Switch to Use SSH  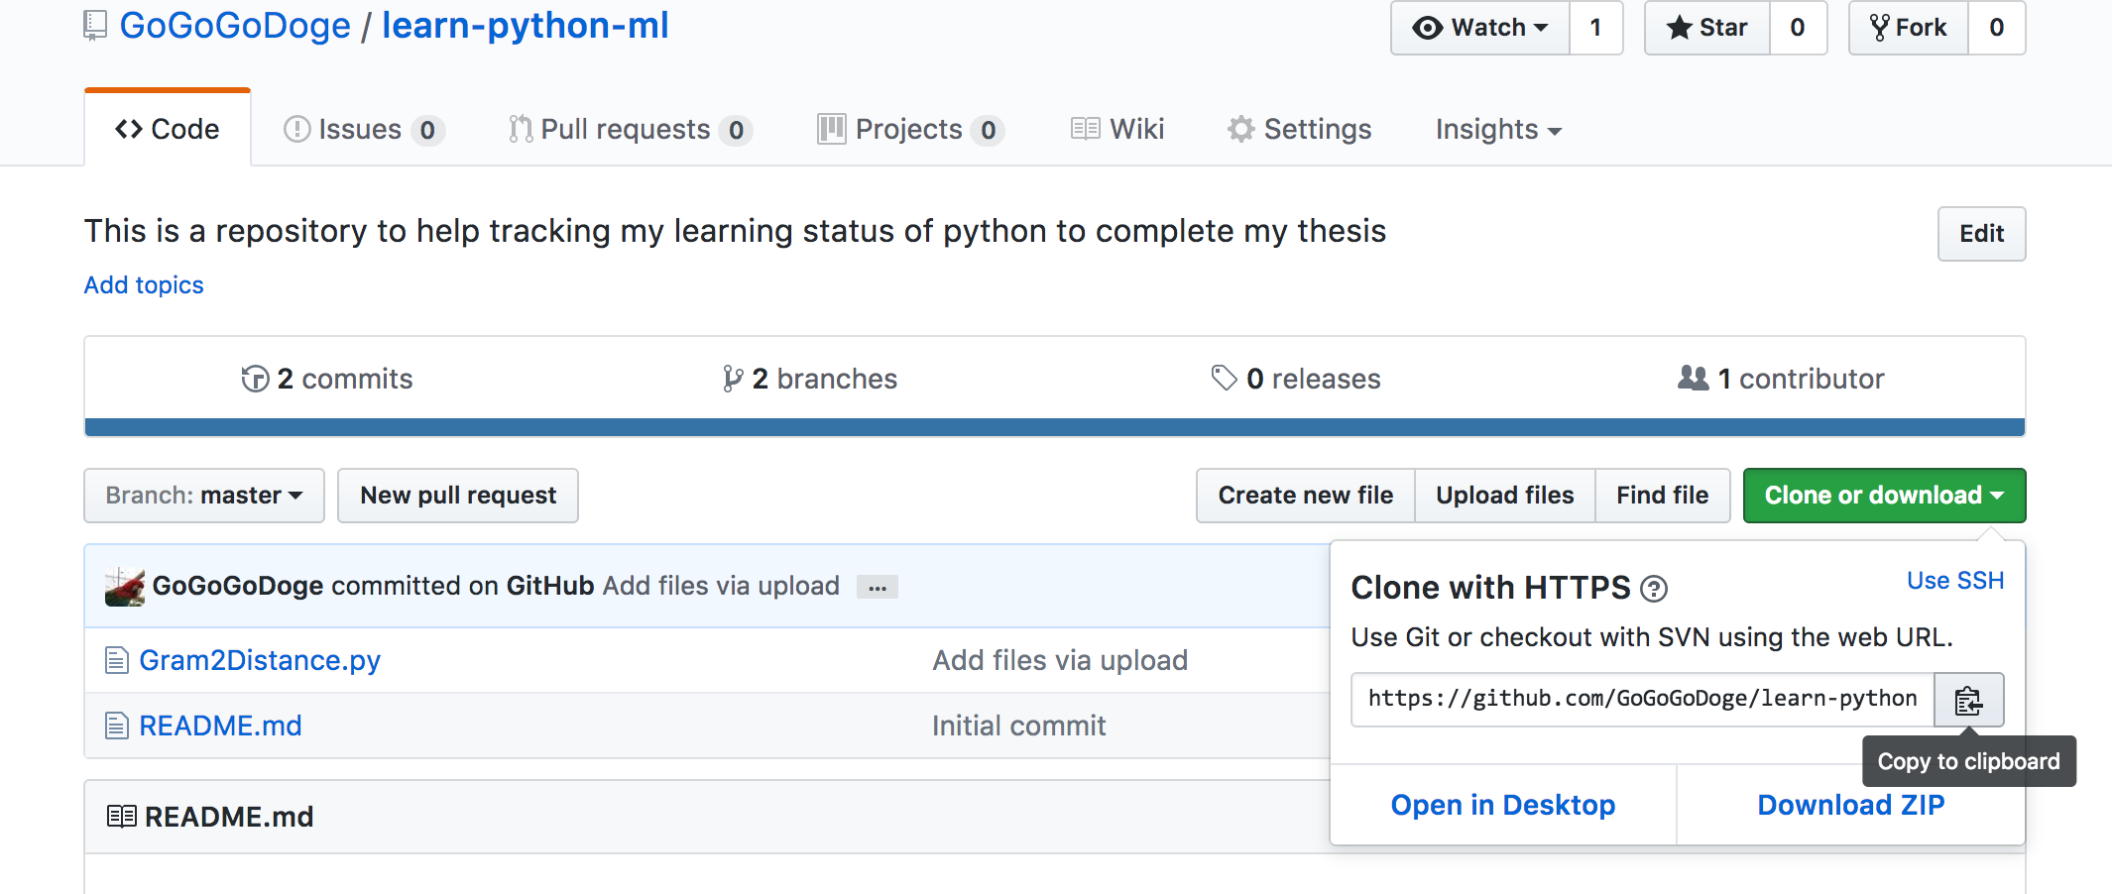1955,581
